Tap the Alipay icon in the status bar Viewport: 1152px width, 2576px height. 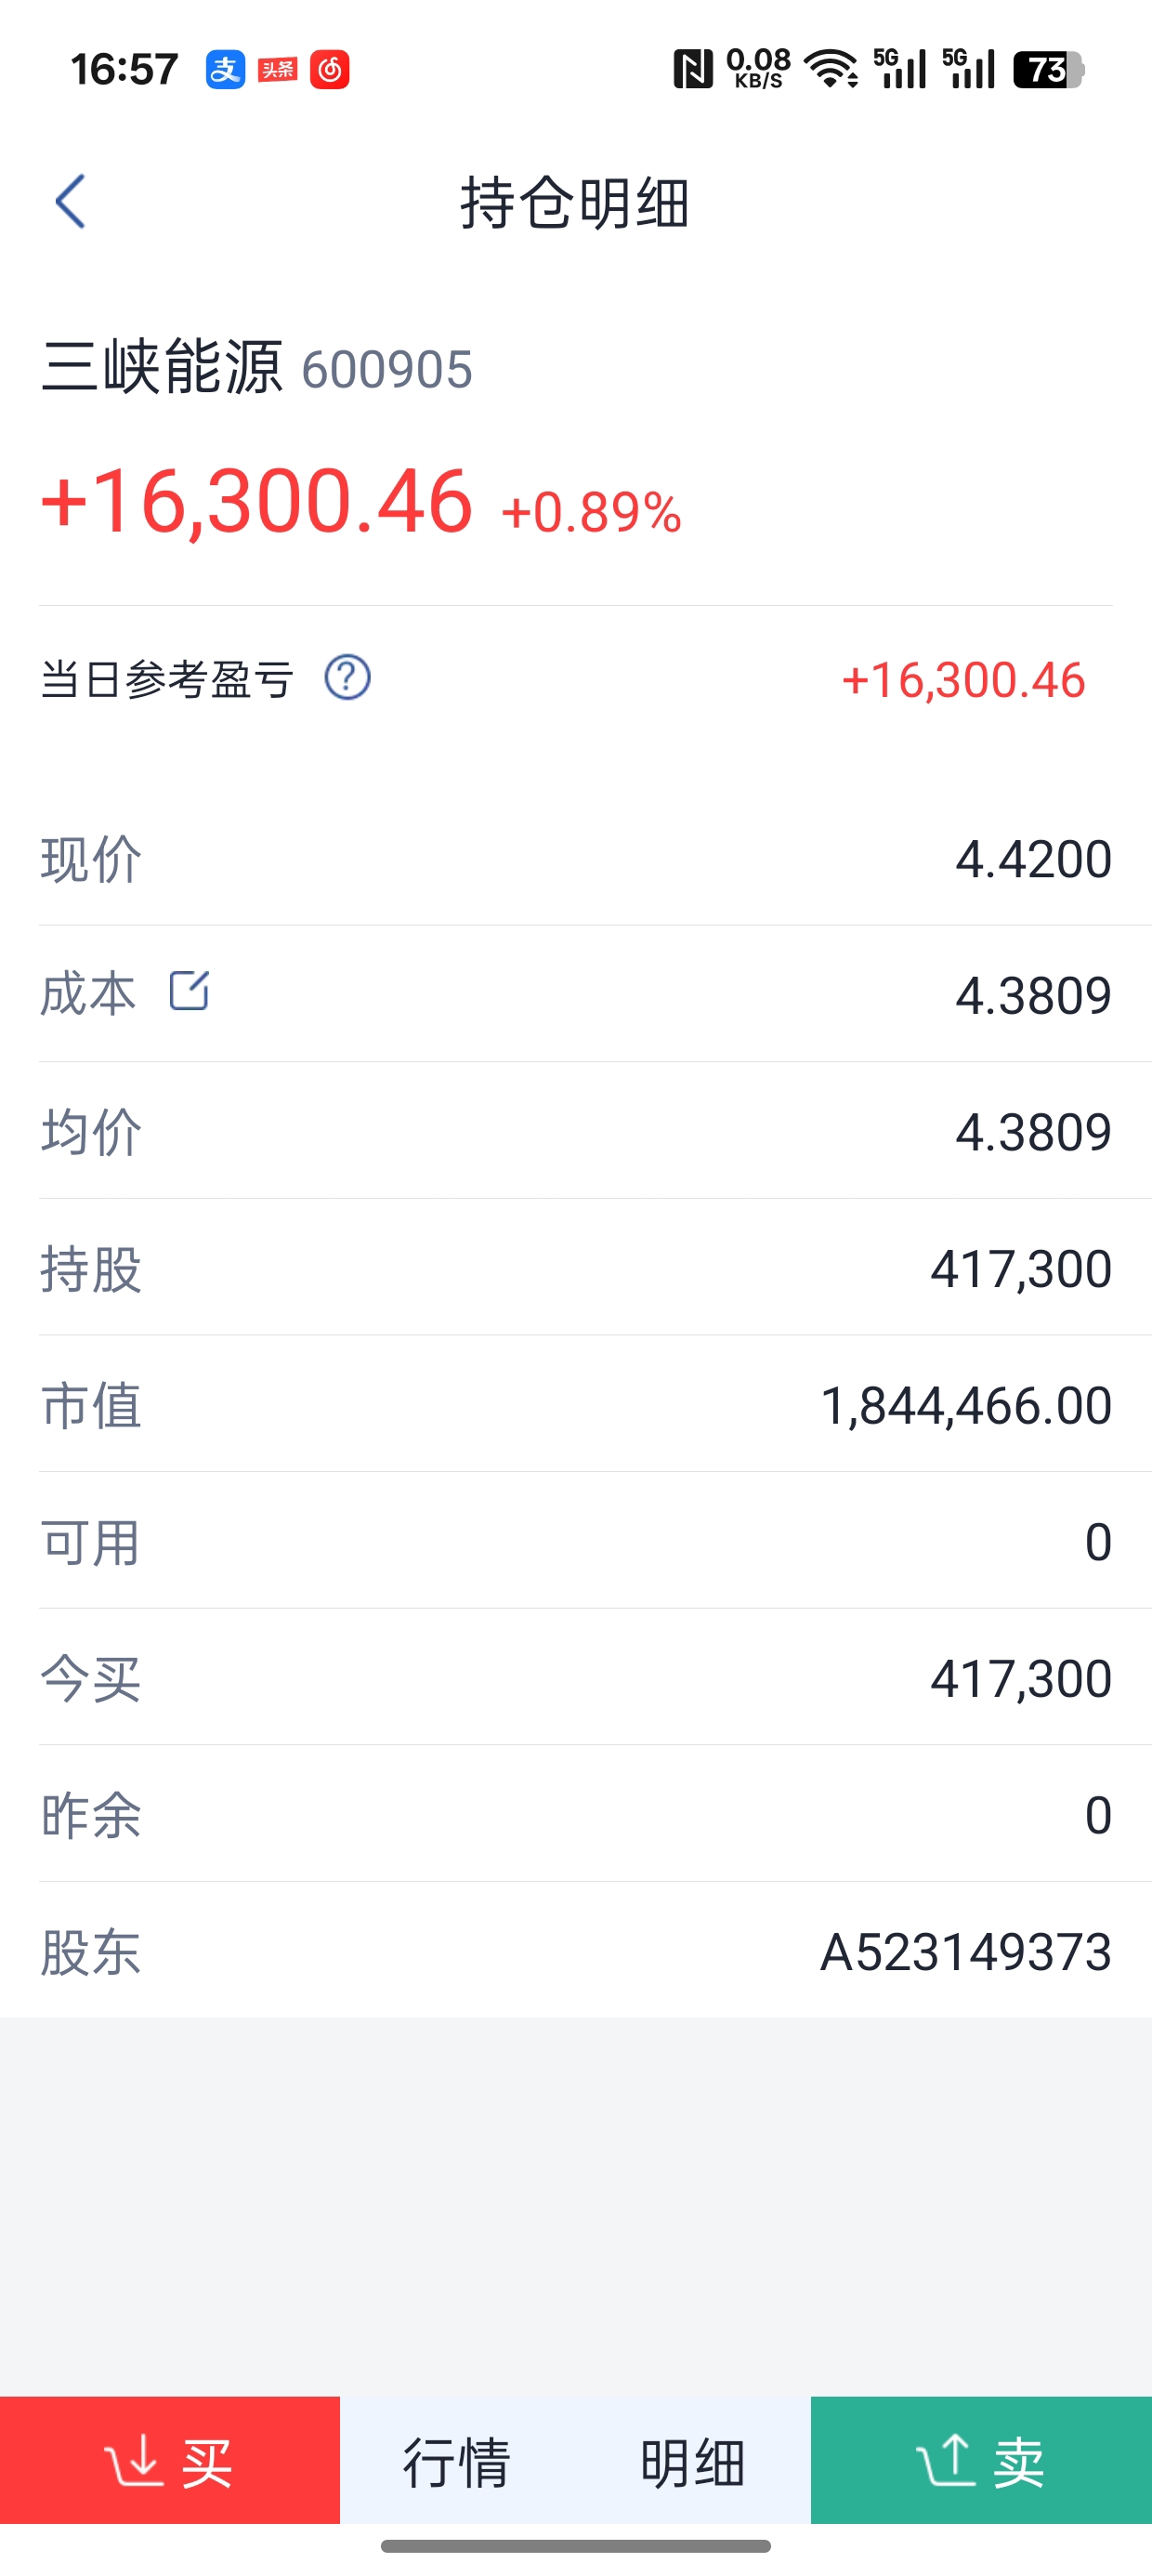225,70
